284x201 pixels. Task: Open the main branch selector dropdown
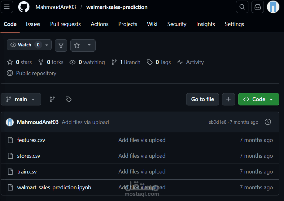(21, 99)
